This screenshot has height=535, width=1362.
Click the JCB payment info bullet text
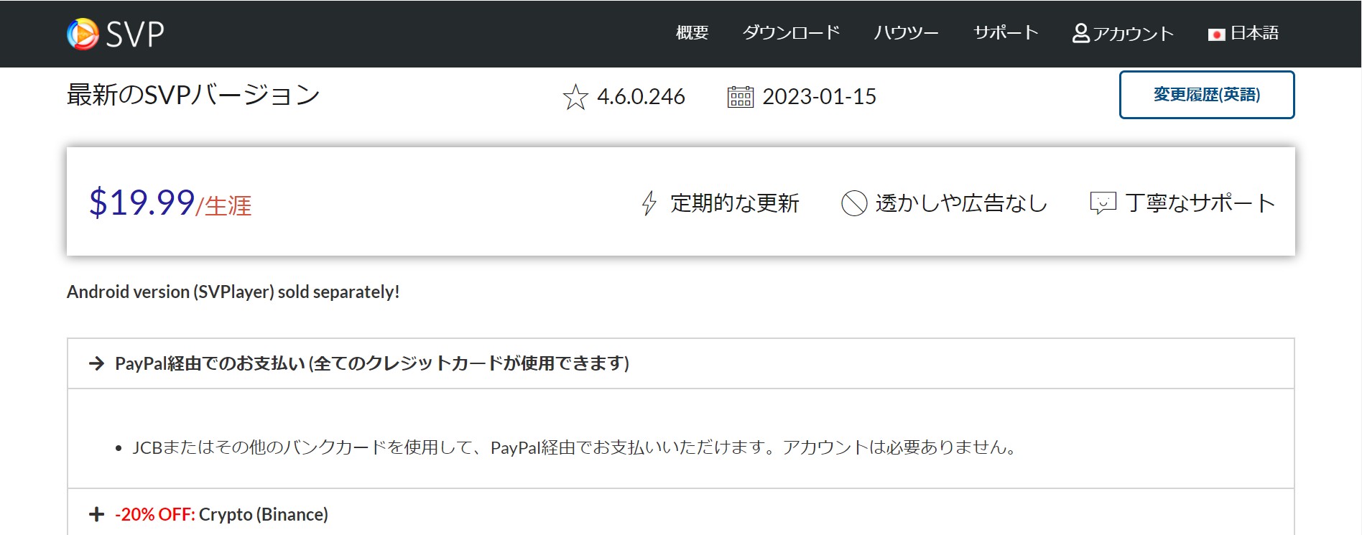point(575,447)
